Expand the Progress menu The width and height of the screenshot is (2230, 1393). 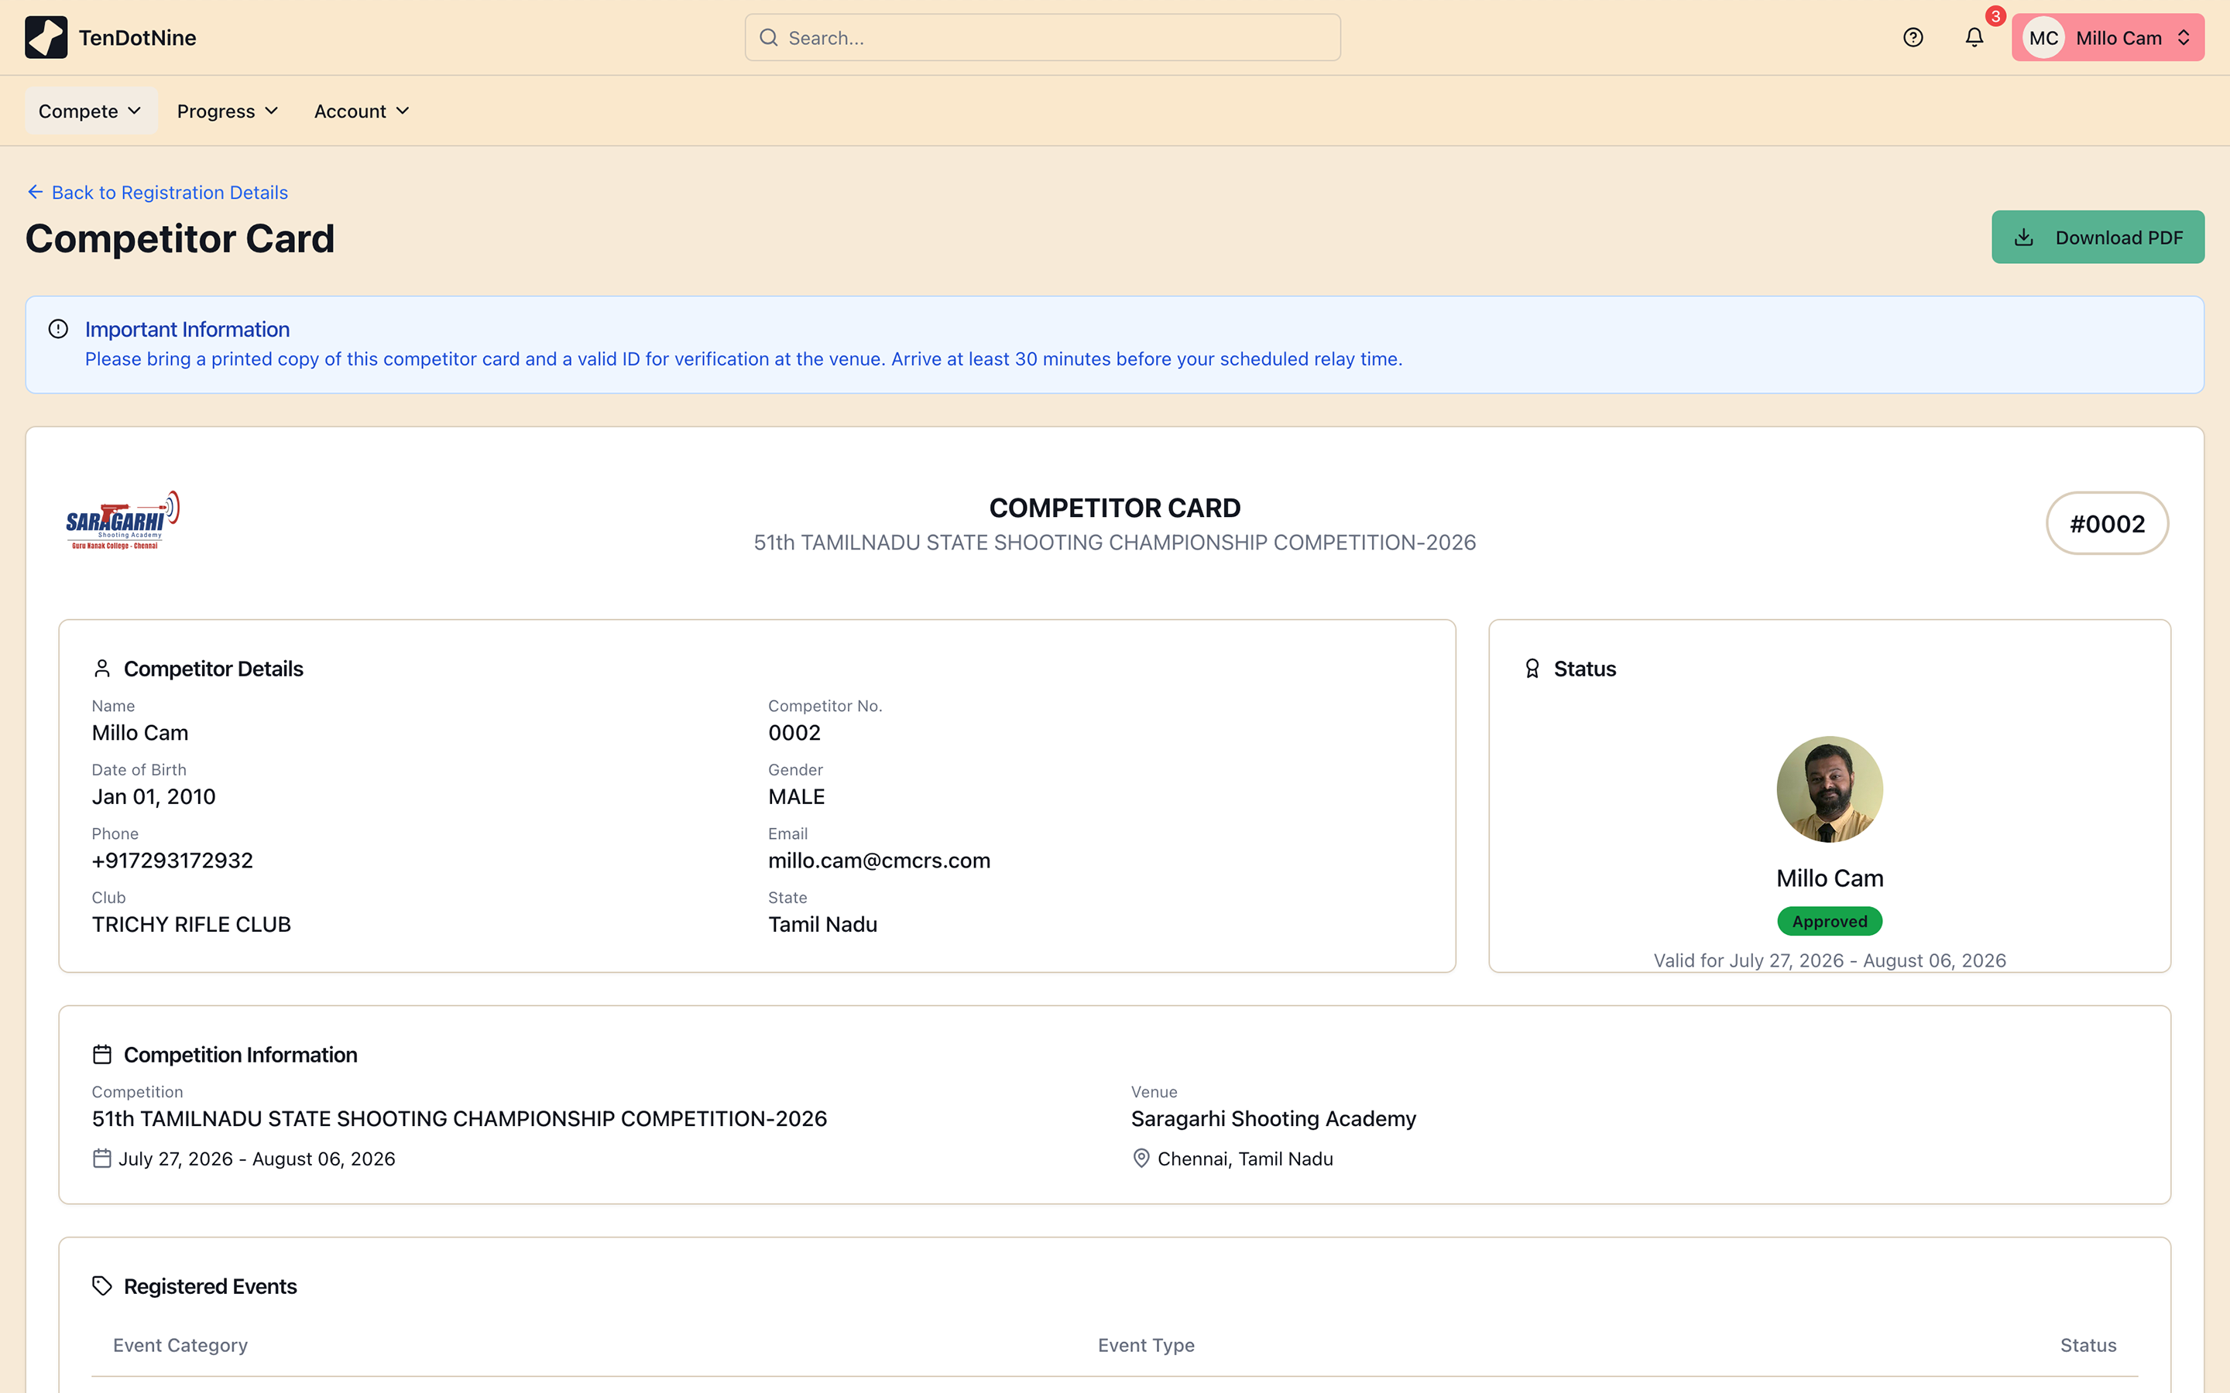pos(228,111)
